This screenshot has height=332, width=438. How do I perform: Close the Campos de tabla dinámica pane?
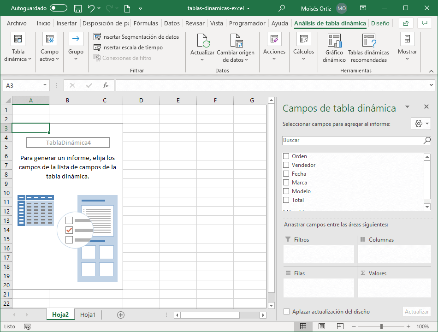[x=426, y=107]
